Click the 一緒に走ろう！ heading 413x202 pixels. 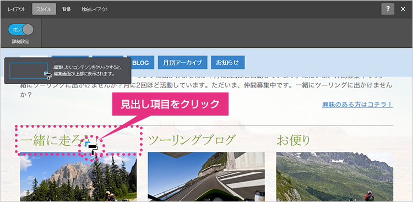point(60,140)
